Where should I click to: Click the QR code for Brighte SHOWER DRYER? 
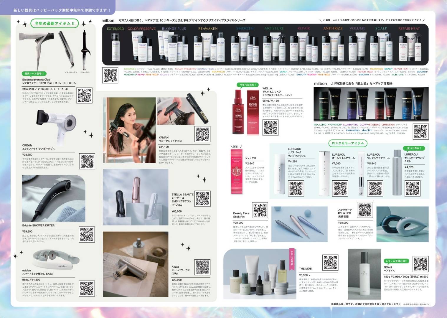[x=87, y=235]
